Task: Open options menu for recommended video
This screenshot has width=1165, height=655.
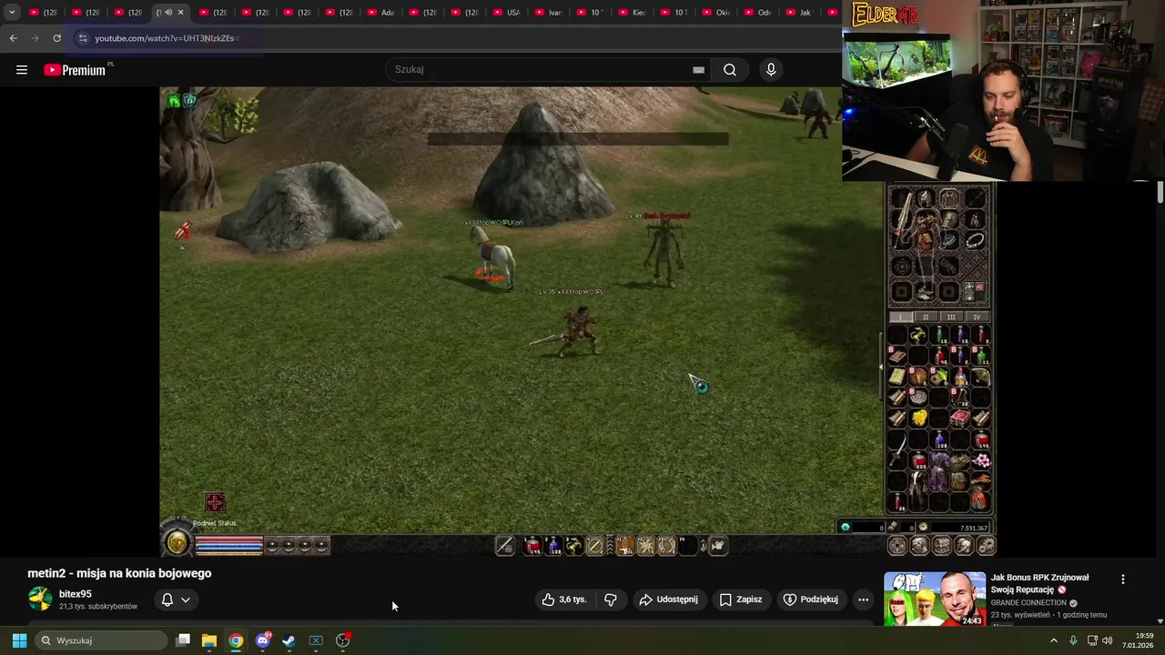Action: pyautogui.click(x=1123, y=579)
